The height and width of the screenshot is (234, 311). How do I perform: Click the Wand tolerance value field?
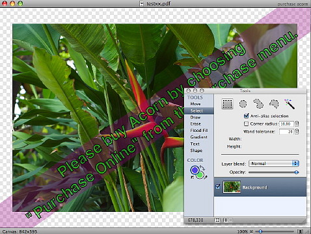(x=287, y=131)
